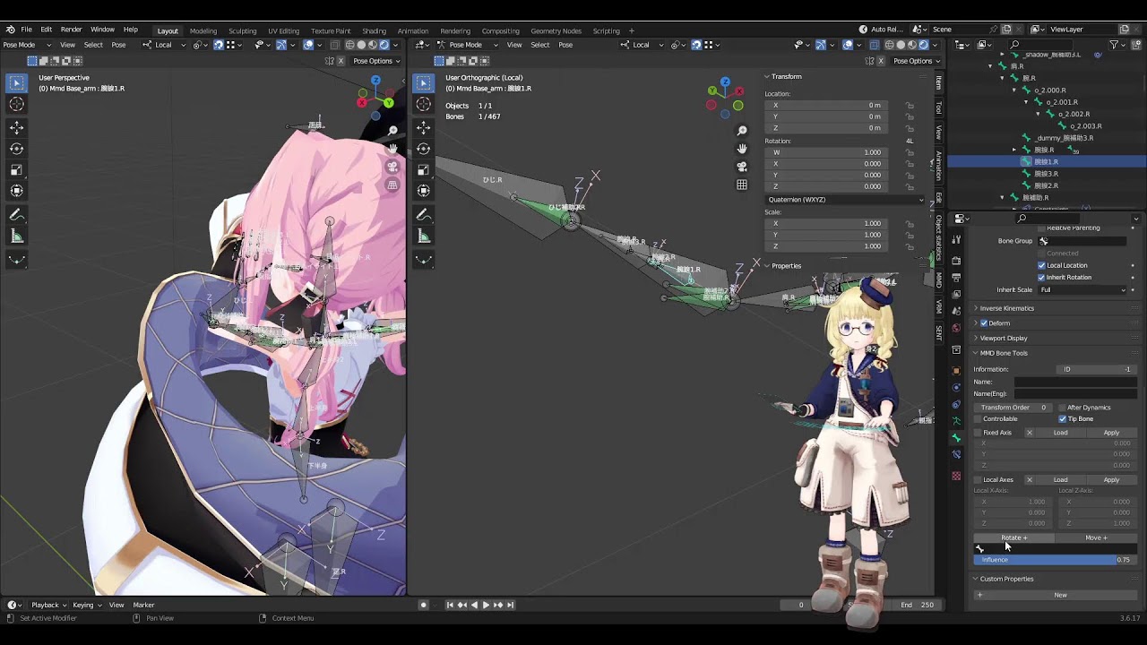Image resolution: width=1147 pixels, height=645 pixels.
Task: Click Apply button for Local Axes
Action: pos(1111,479)
